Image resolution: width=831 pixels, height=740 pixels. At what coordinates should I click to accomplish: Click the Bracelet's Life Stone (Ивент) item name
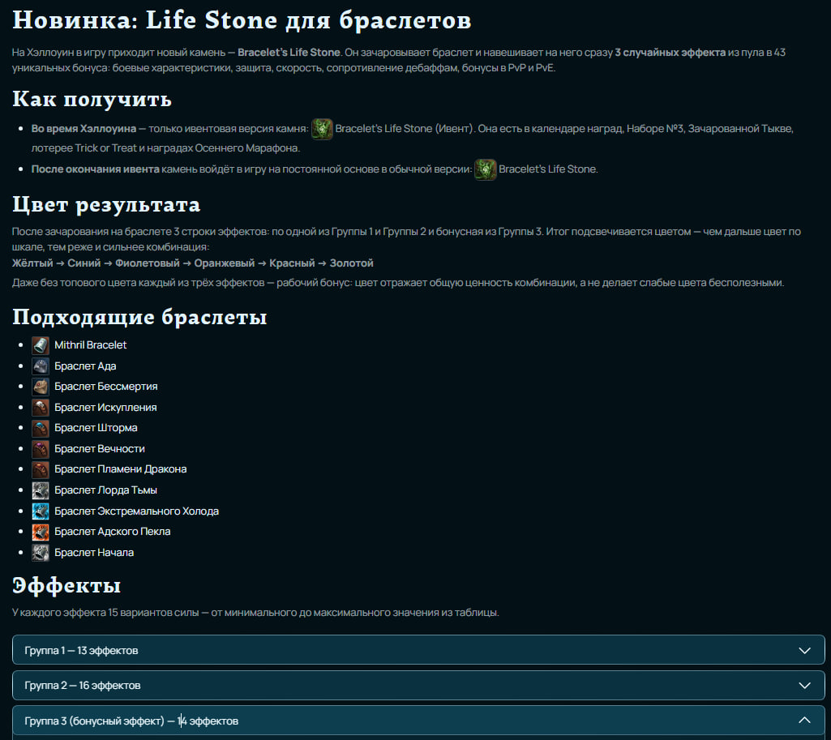(x=404, y=129)
